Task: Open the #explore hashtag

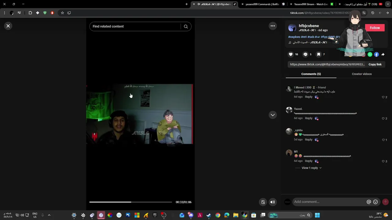Action: point(294,37)
